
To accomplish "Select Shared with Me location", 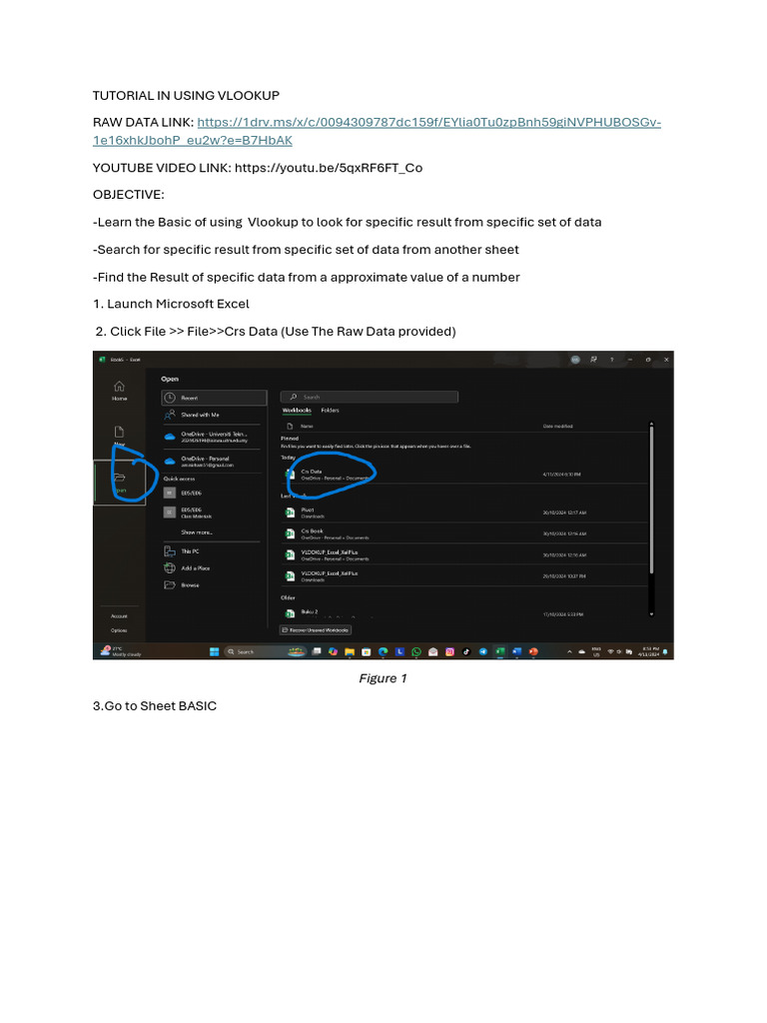I will pos(214,415).
